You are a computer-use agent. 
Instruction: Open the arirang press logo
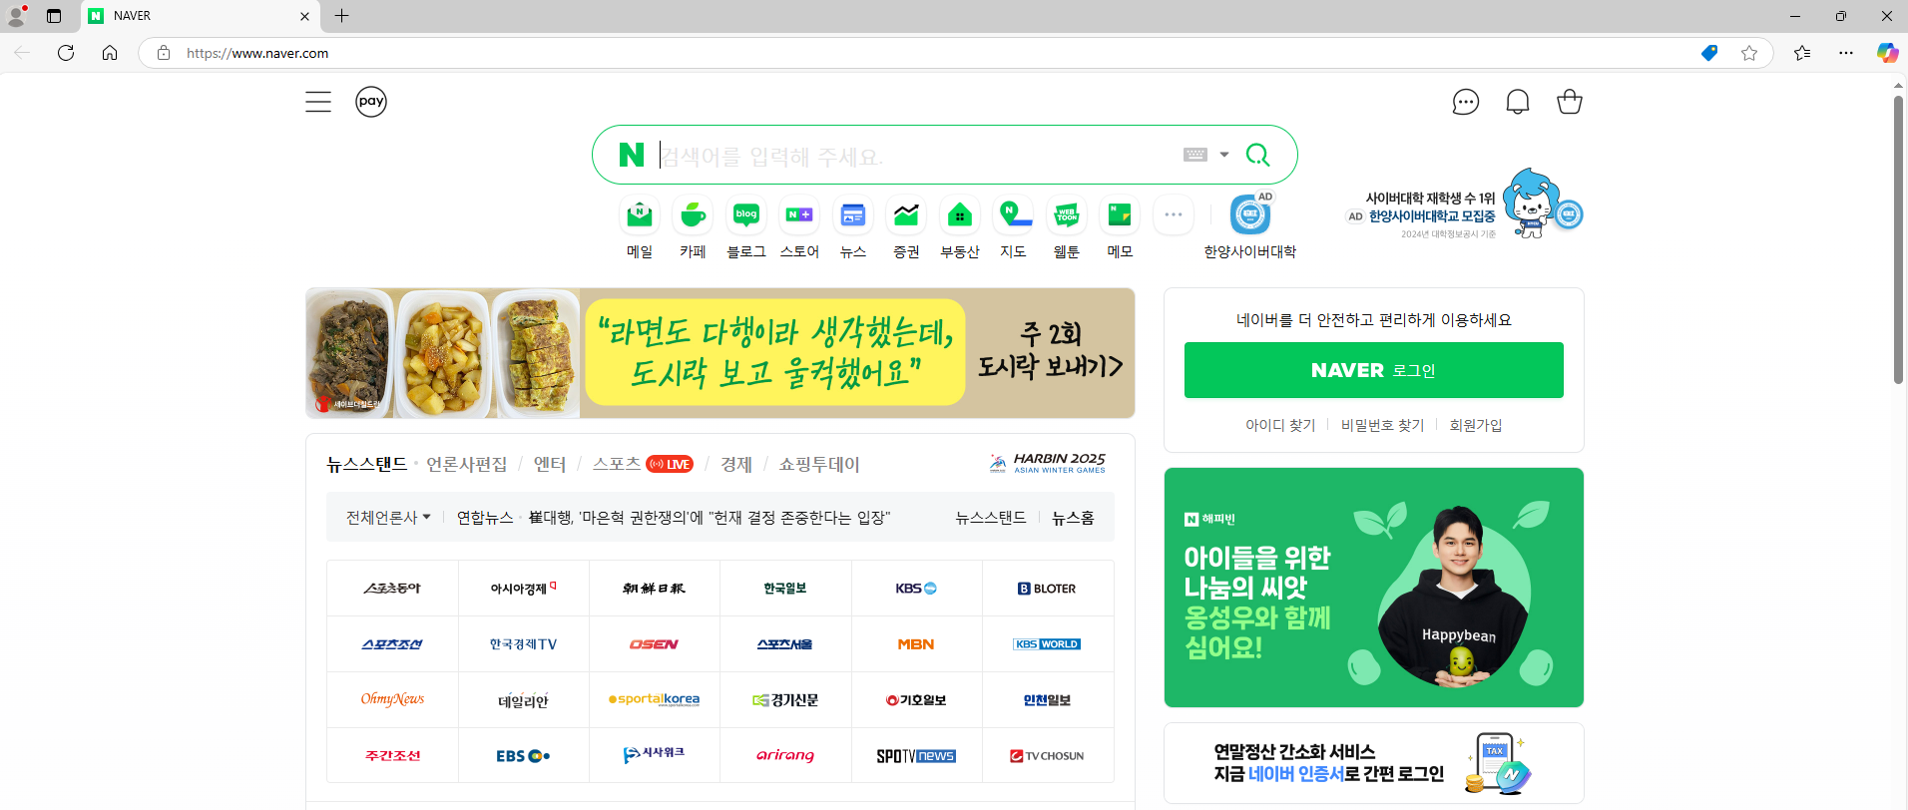[x=785, y=756]
